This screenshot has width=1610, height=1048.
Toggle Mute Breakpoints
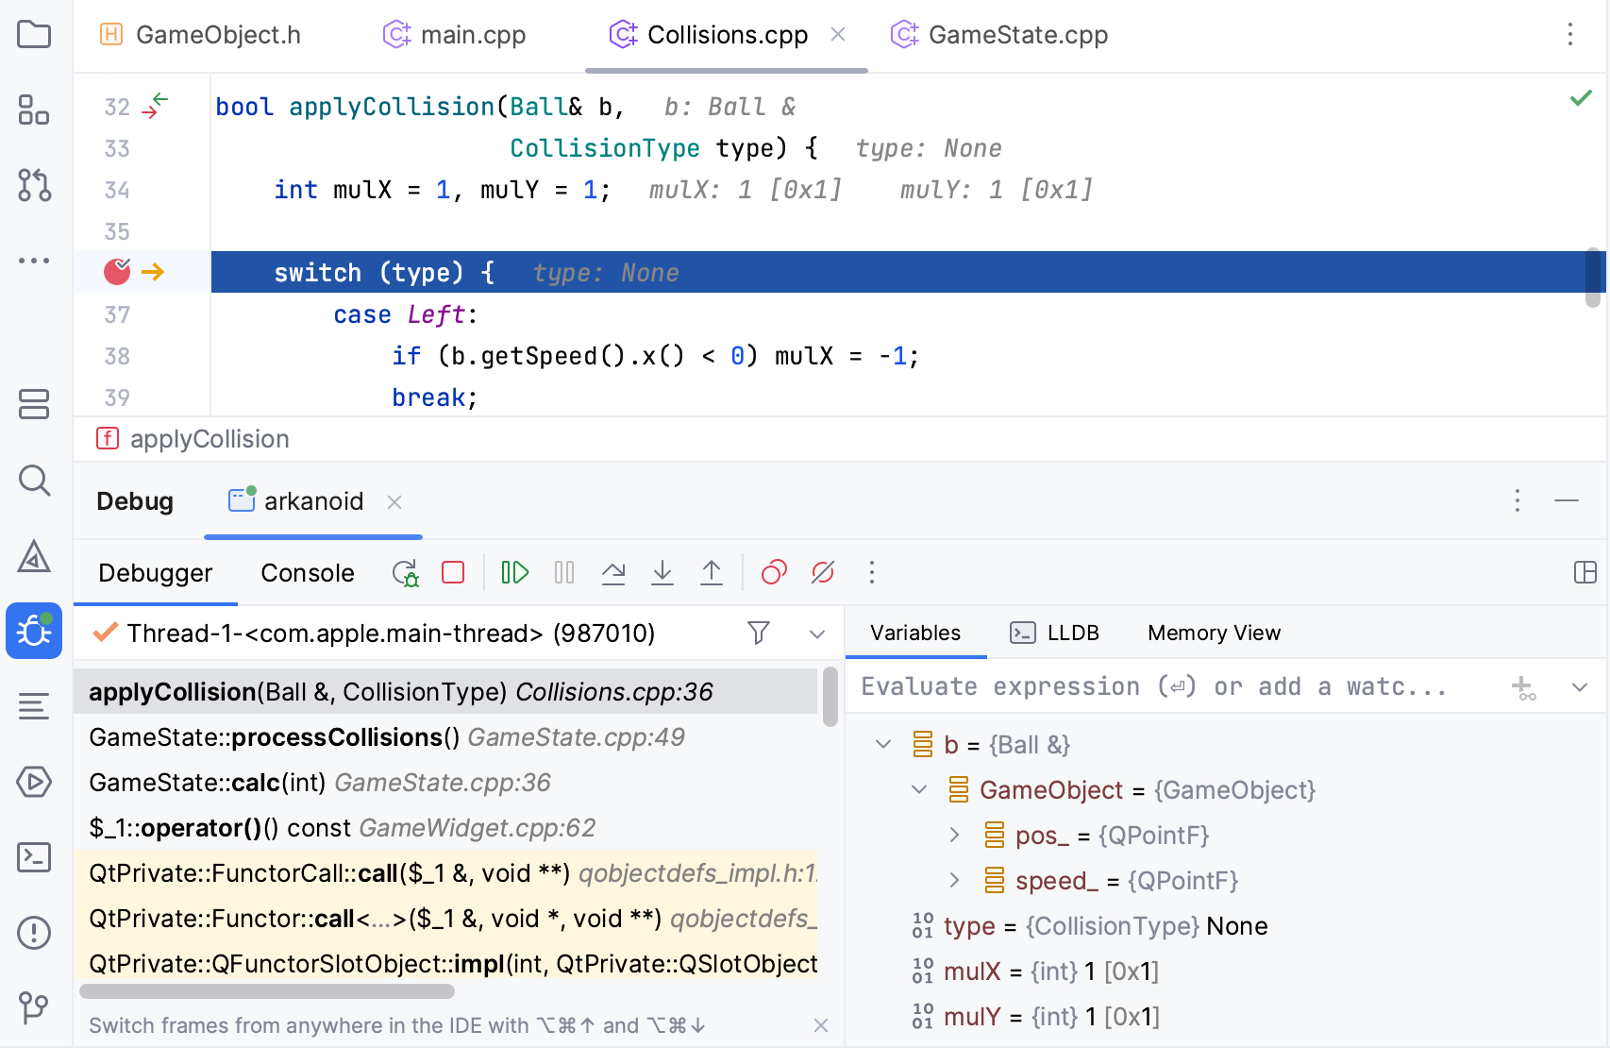822,572
